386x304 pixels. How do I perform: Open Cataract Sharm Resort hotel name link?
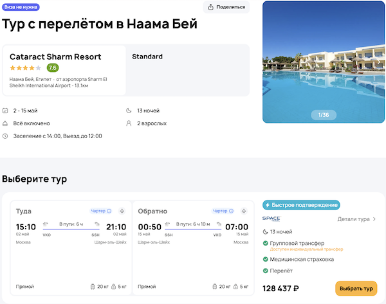pyautogui.click(x=55, y=57)
